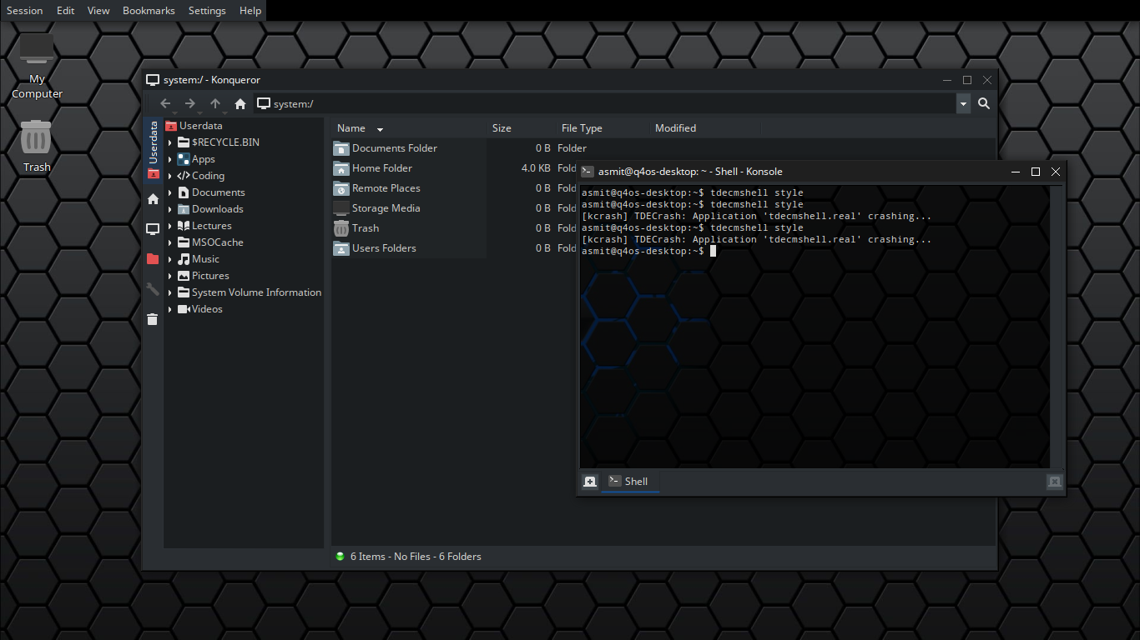Switch to the Shell tab in Konsole
This screenshot has width=1140, height=640.
[x=629, y=482]
